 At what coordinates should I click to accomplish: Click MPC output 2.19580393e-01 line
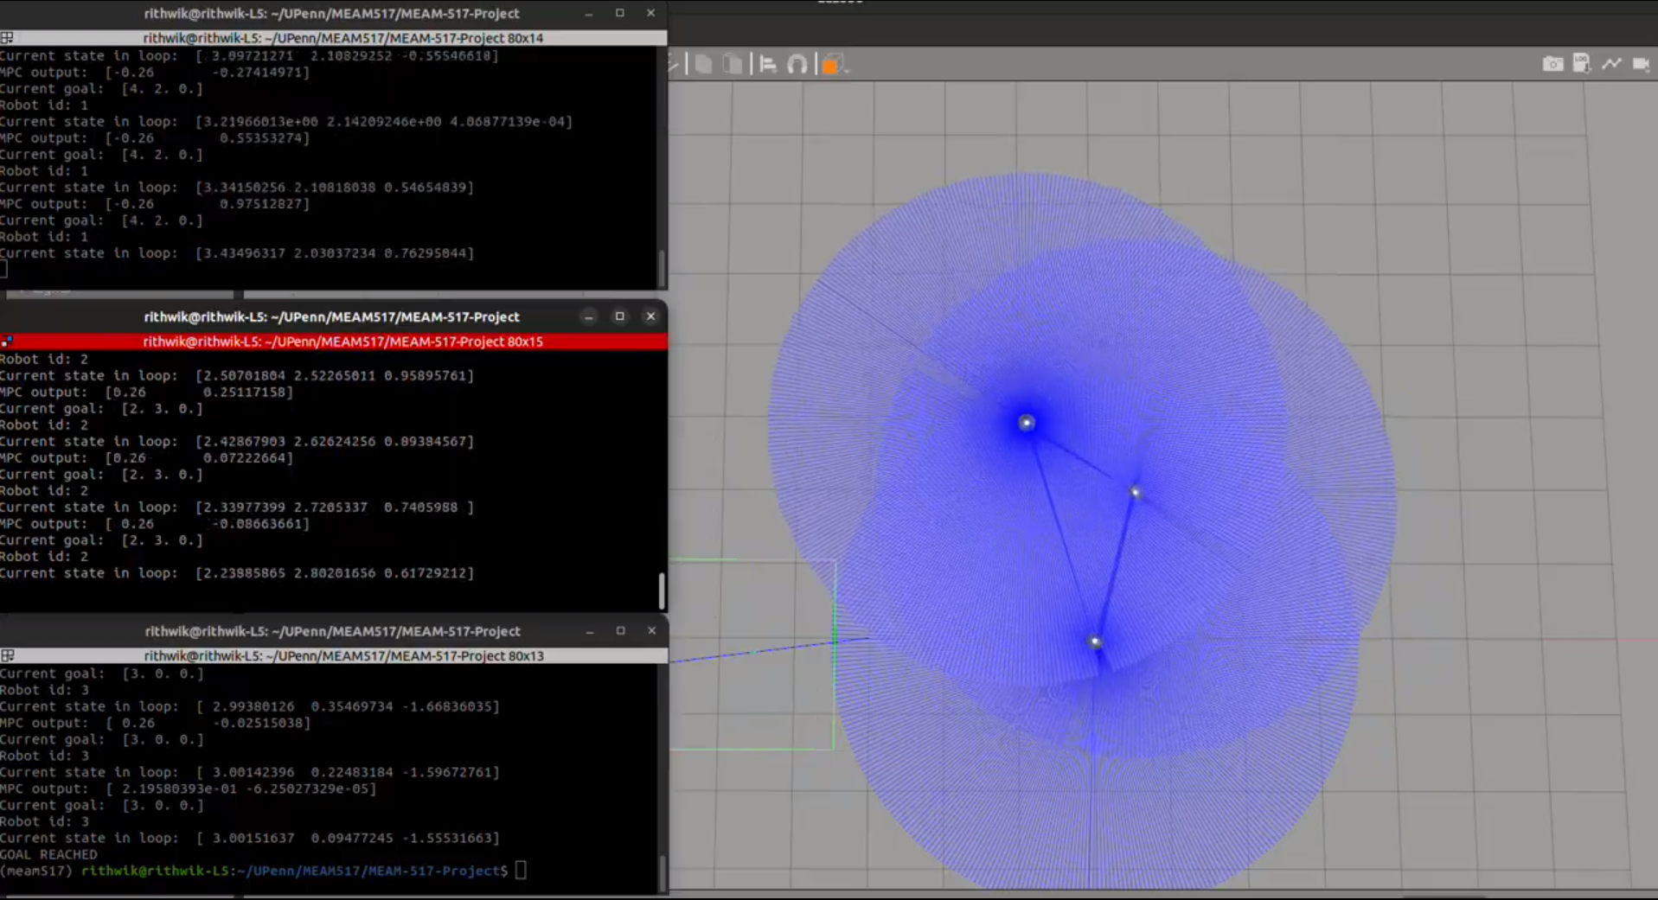coord(189,788)
